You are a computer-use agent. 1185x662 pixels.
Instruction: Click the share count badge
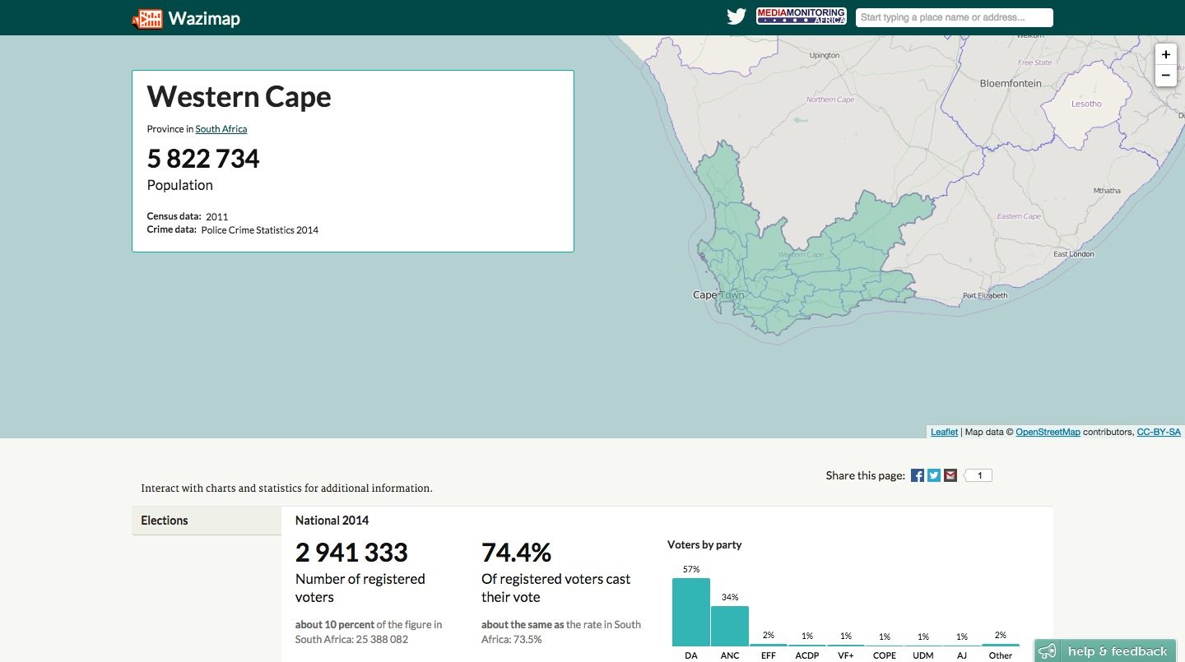[x=979, y=475]
